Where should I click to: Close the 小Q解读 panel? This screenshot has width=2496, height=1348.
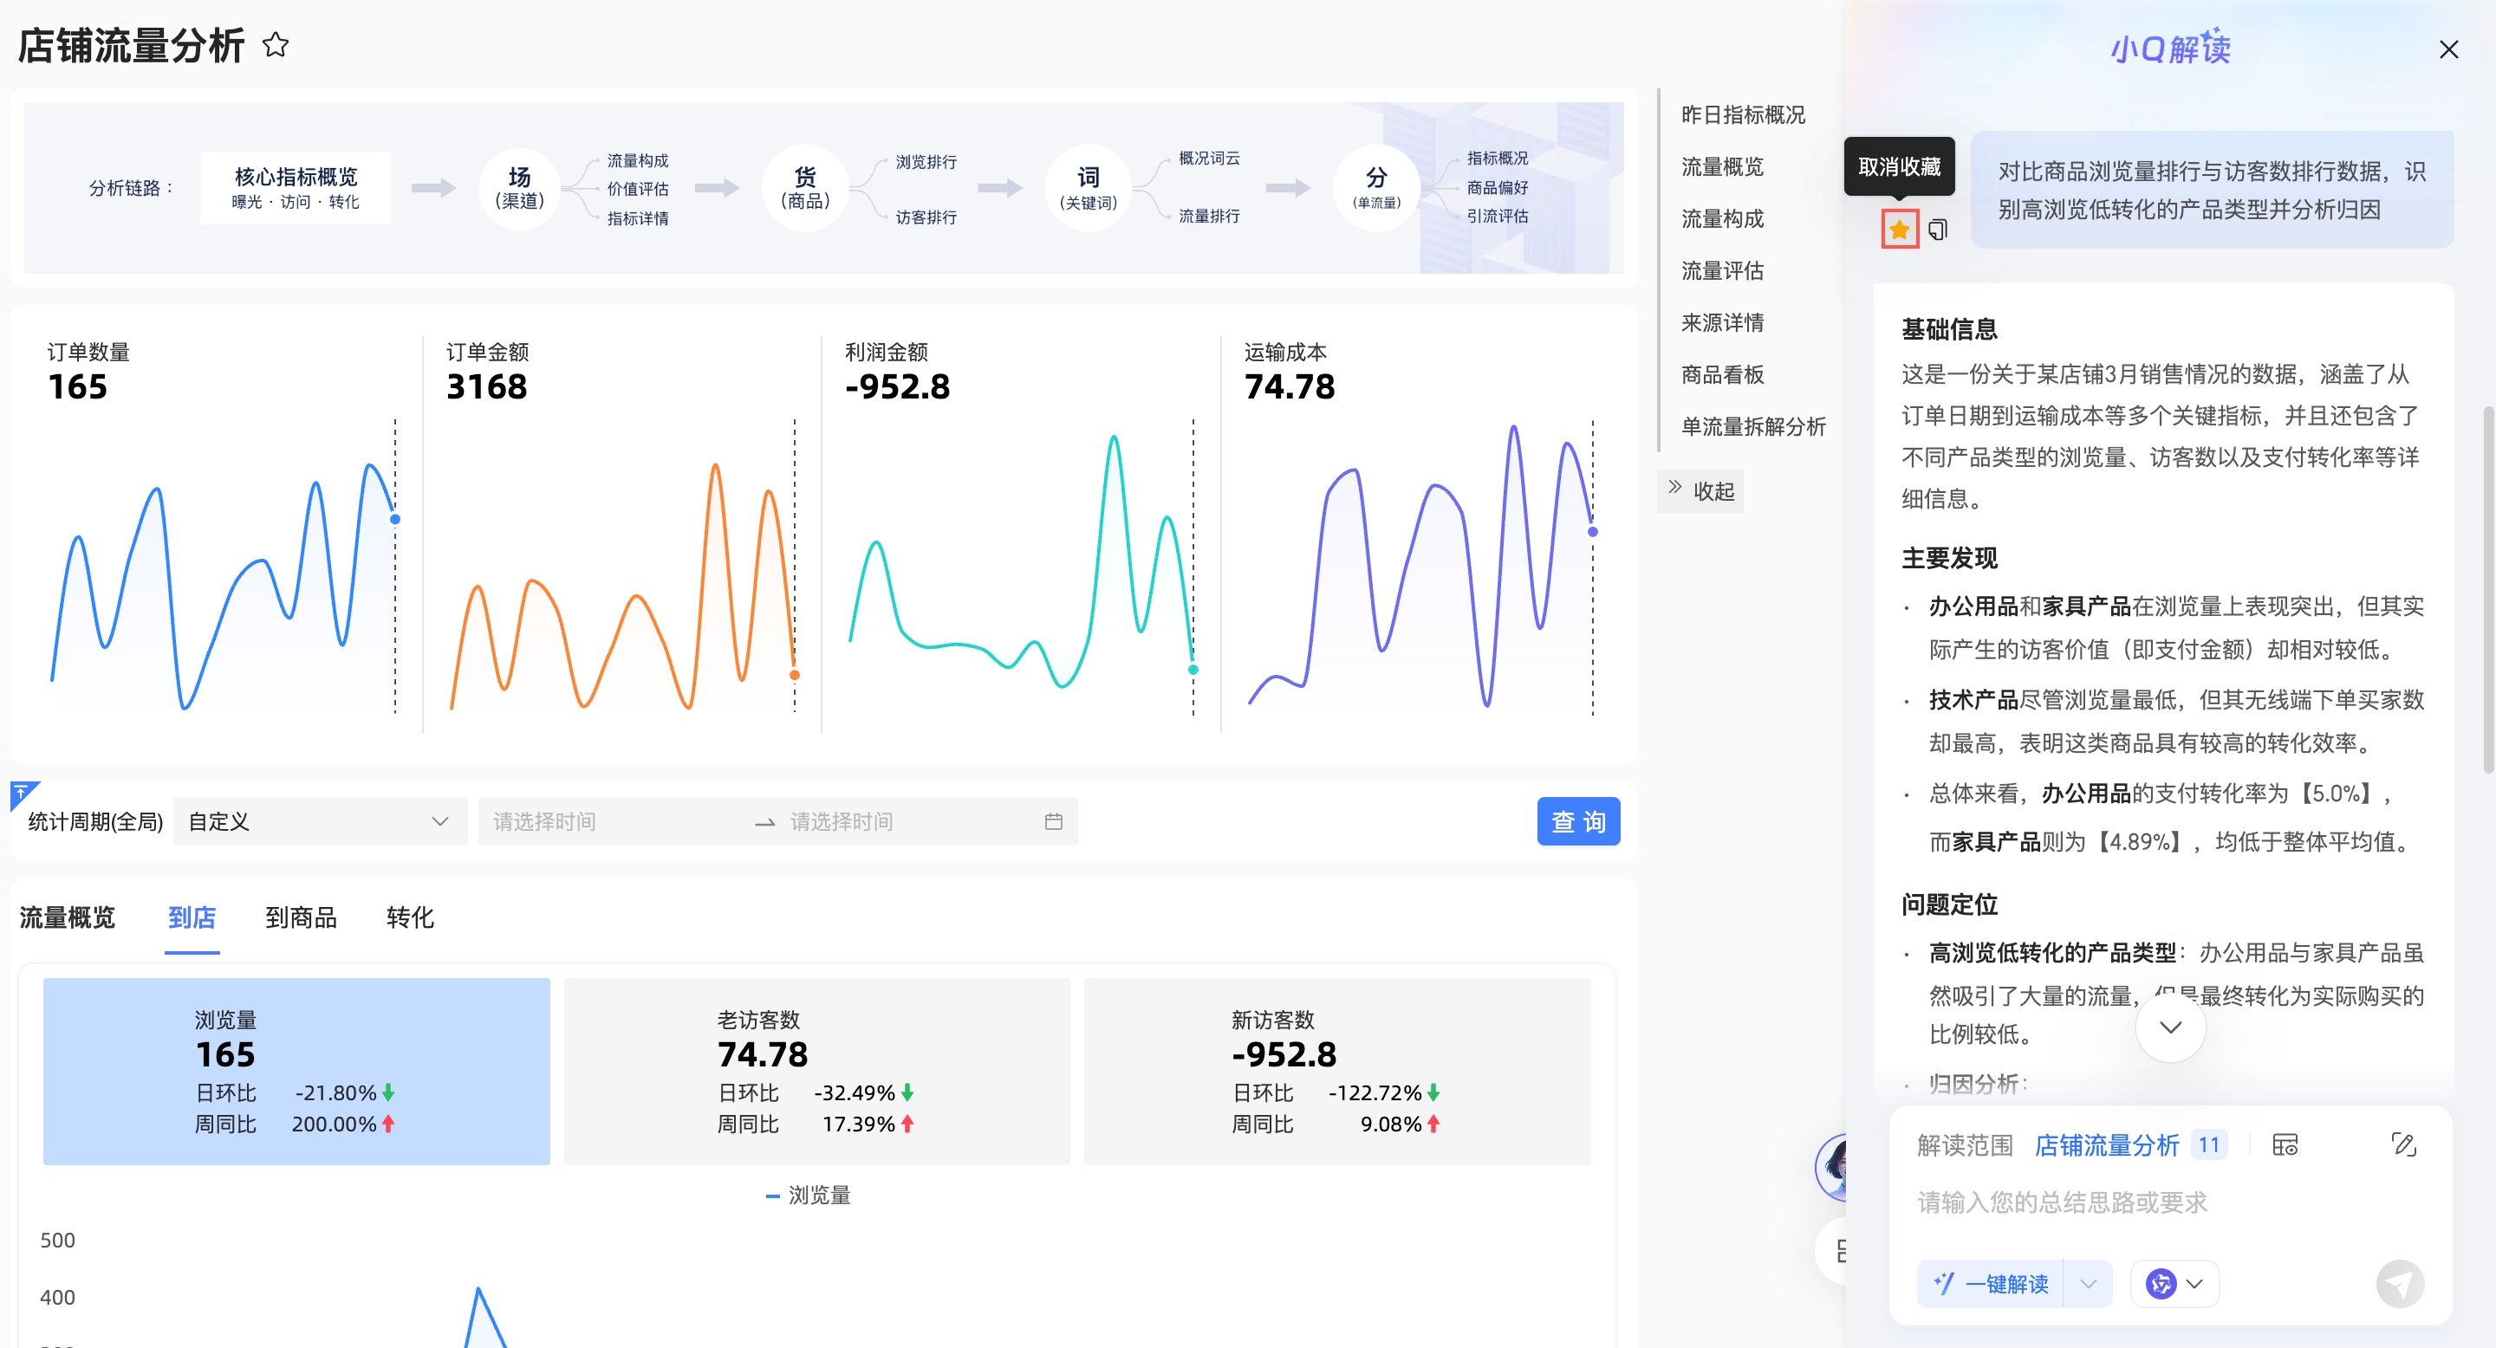pos(2447,49)
